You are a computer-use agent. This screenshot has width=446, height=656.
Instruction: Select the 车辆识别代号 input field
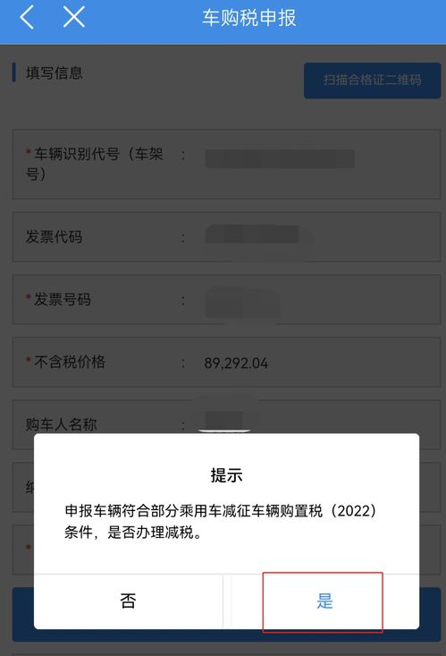(280, 159)
